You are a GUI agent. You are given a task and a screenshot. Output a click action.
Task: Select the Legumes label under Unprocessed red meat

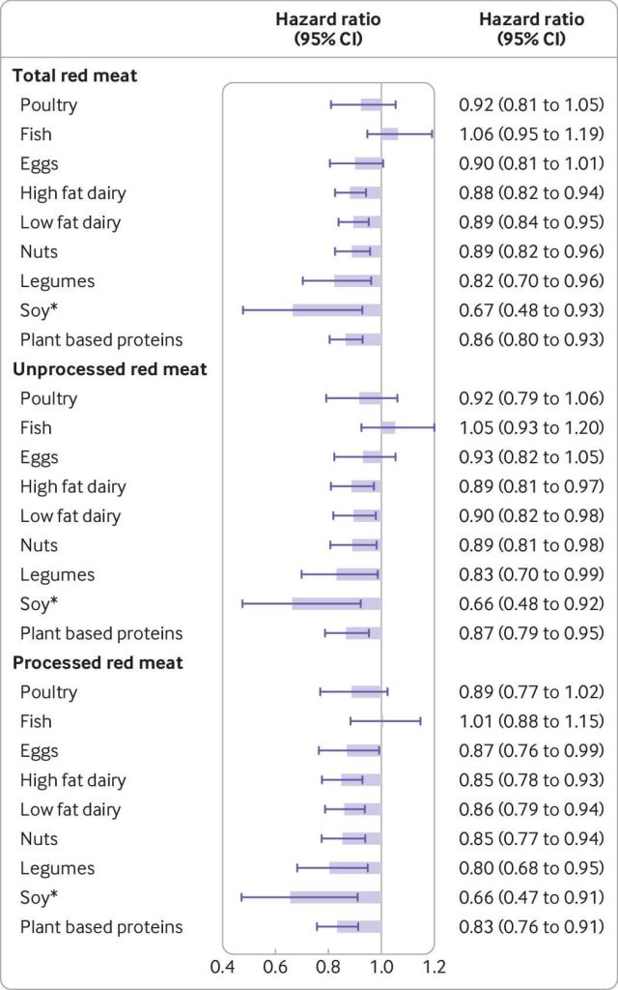(x=58, y=574)
